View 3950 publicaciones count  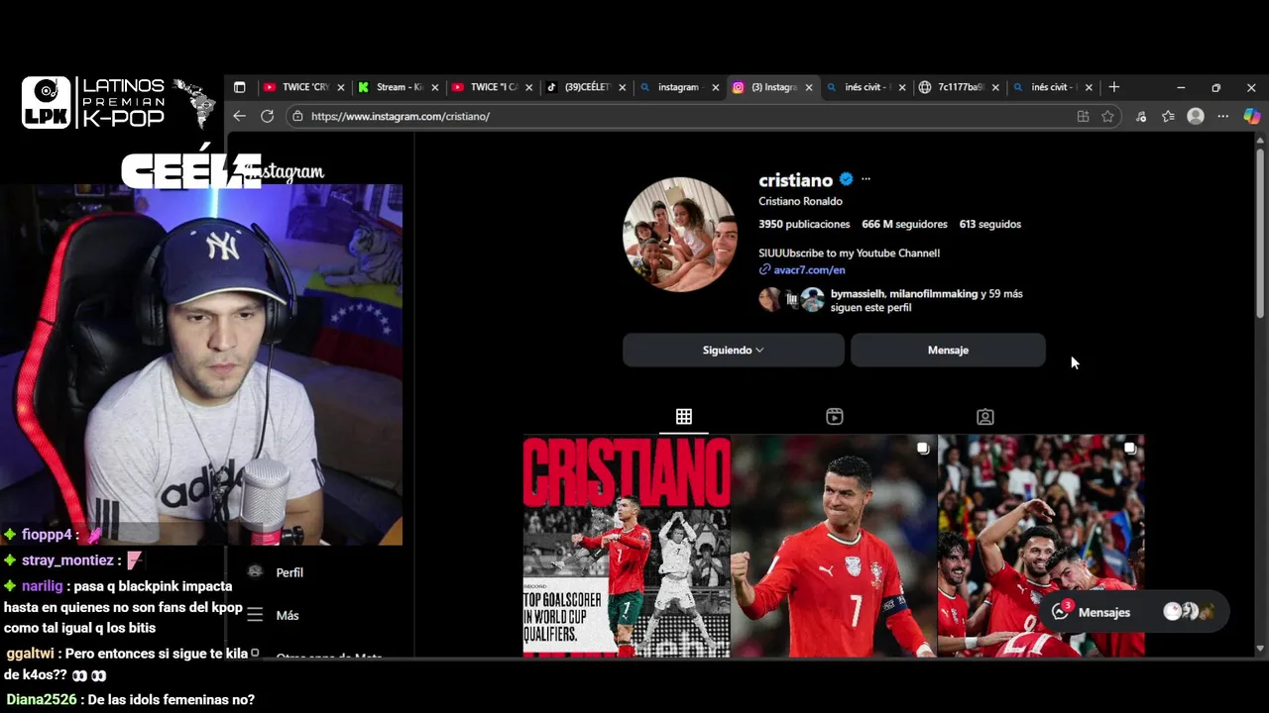(x=804, y=224)
